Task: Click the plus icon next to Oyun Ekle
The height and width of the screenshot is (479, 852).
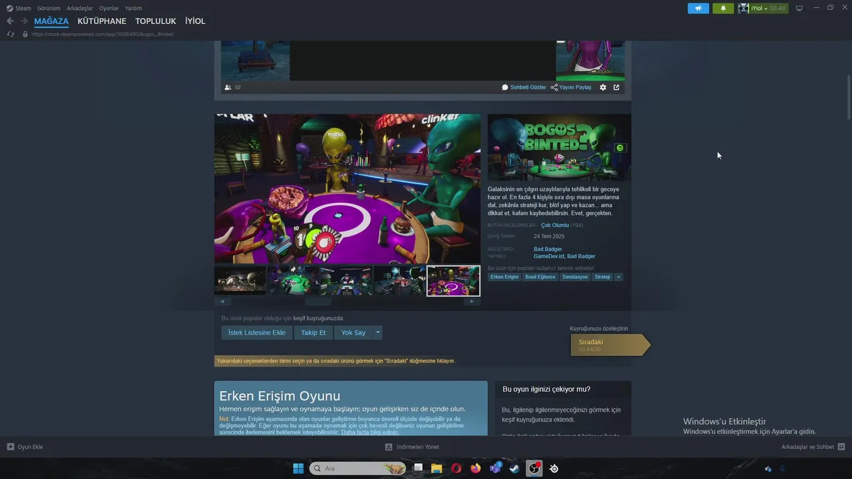Action: click(x=11, y=447)
